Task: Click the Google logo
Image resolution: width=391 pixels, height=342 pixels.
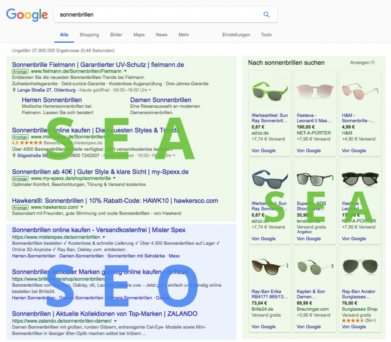Action: tap(27, 15)
